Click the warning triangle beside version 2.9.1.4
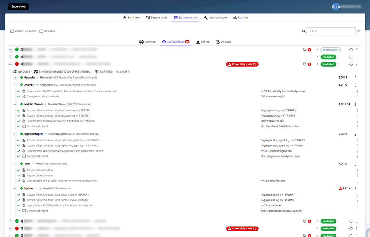This screenshot has width=370, height=237. point(340,188)
